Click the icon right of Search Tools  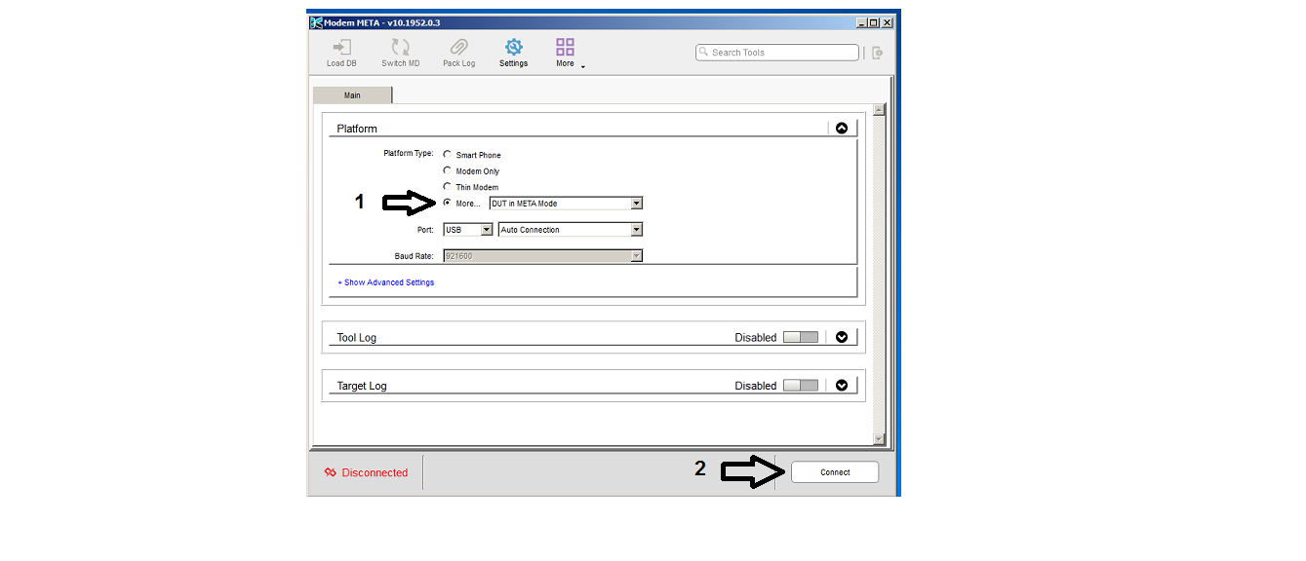click(x=878, y=53)
